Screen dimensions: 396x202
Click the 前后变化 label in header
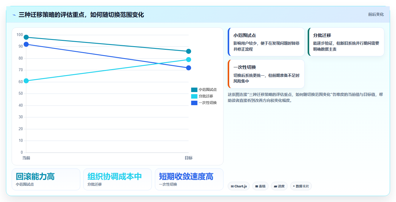coord(376,14)
